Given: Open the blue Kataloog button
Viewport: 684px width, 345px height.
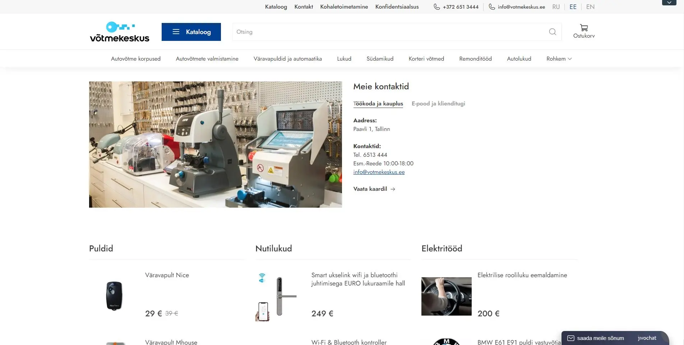Looking at the screenshot, I should tap(191, 32).
